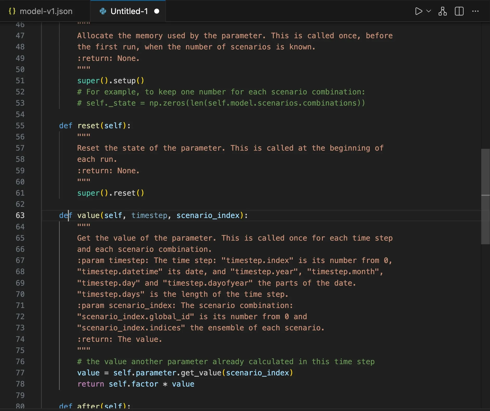Place cursor on 'reset' function name
The height and width of the screenshot is (411, 490).
88,126
